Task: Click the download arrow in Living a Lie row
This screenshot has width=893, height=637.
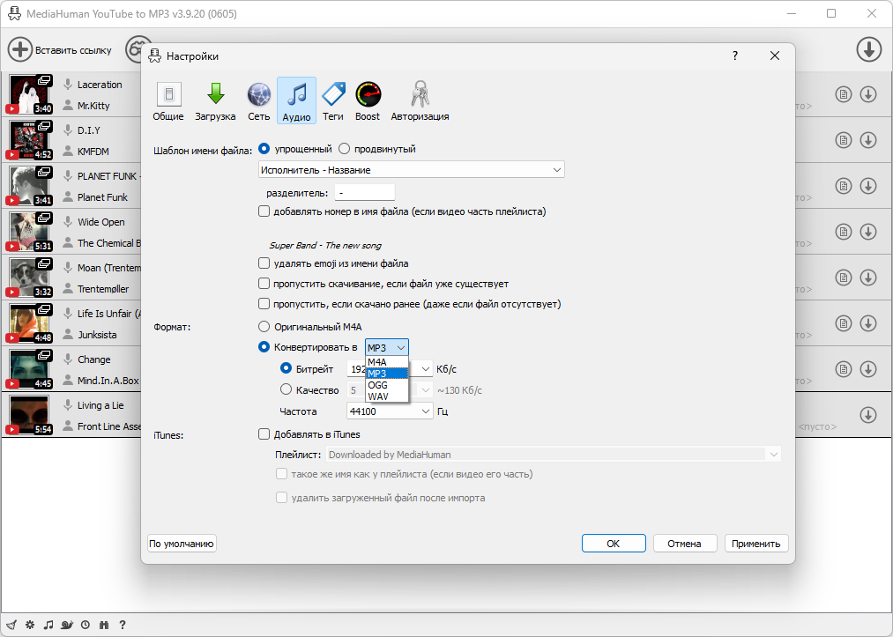Action: [x=868, y=415]
